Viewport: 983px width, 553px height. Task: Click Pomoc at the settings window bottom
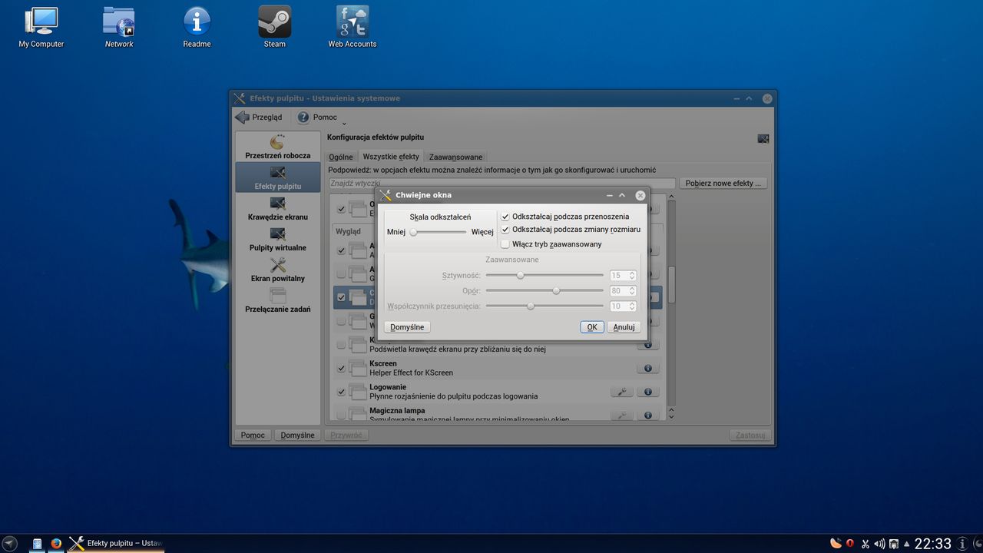pos(253,435)
